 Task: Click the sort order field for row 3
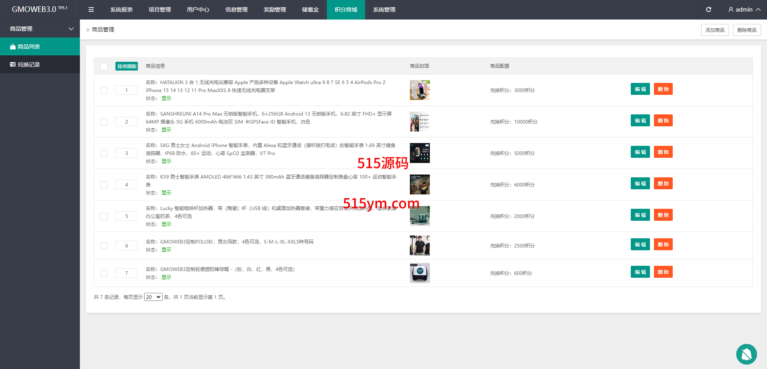(x=127, y=153)
